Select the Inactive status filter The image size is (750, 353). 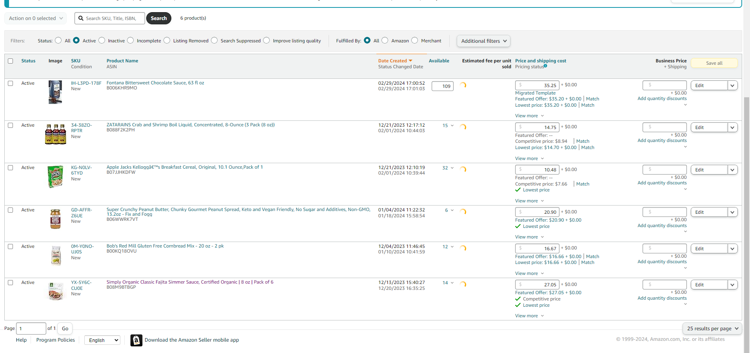click(102, 40)
